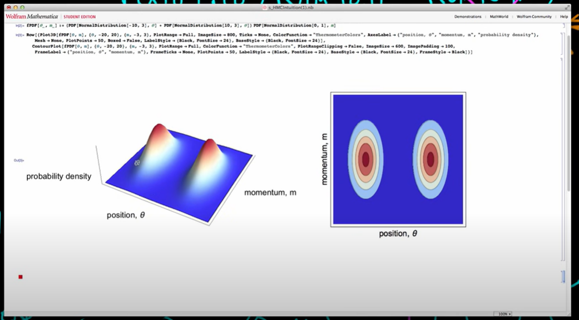Screen dimensions: 579x320
Task: Click the fullscreen icon in the title bar
Action: pos(567,7)
